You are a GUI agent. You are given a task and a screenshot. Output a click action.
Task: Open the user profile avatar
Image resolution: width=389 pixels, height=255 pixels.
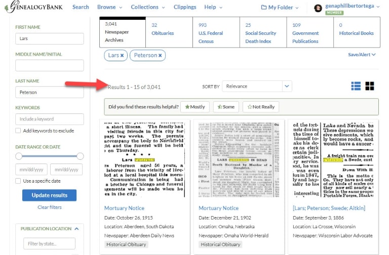tap(318, 8)
